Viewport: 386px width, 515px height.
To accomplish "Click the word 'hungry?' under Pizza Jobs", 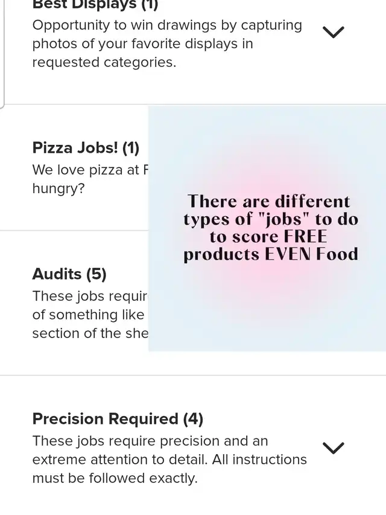I will (59, 188).
